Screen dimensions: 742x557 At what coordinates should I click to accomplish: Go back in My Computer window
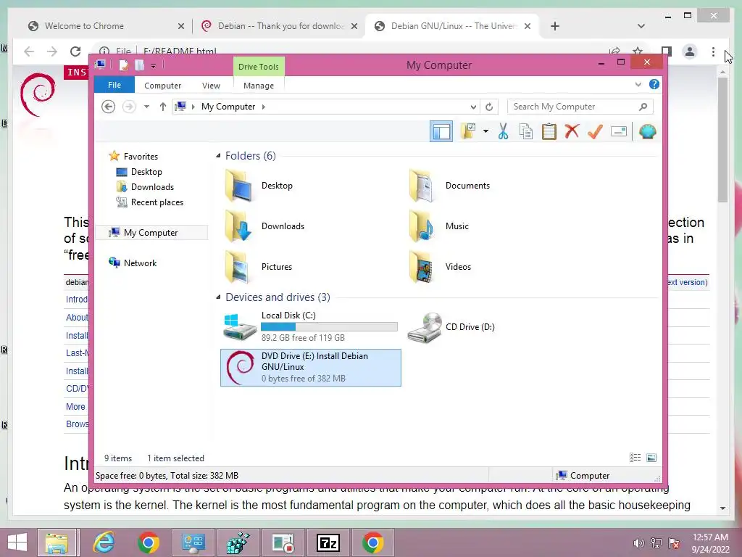109,107
